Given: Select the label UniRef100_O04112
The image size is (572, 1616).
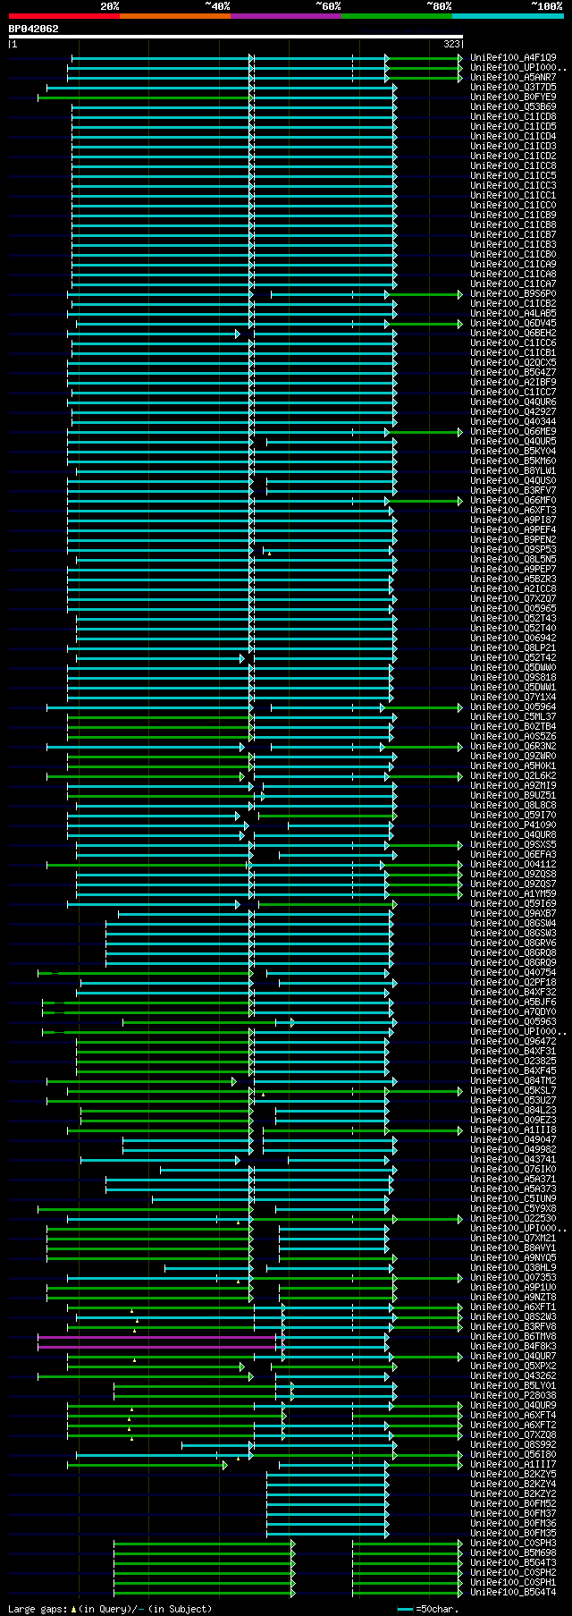Looking at the screenshot, I should [513, 865].
